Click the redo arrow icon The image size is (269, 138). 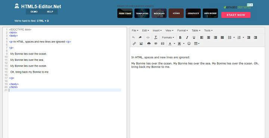(x=140, y=38)
